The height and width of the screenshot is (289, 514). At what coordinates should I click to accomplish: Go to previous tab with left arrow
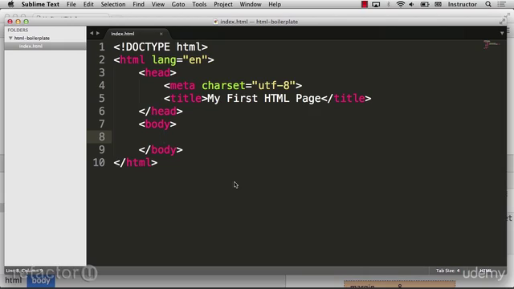point(92,33)
